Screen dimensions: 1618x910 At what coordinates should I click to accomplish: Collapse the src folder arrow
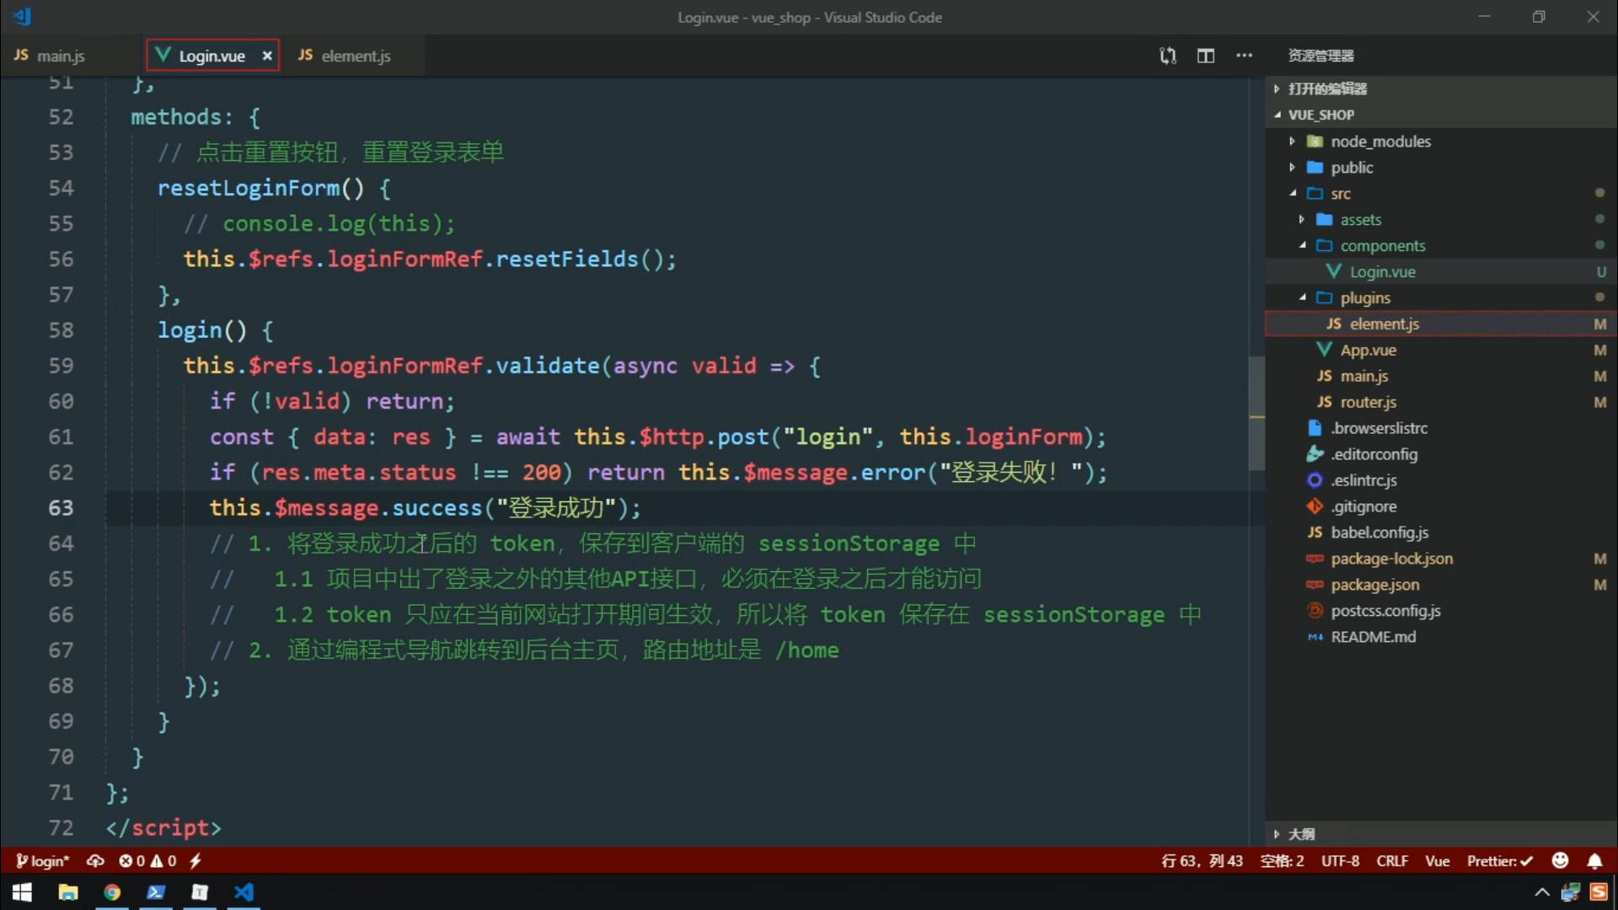(1292, 194)
